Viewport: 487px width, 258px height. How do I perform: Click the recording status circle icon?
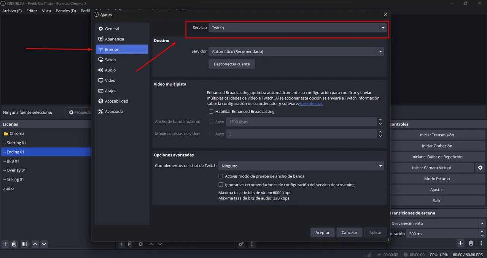pos(406,255)
